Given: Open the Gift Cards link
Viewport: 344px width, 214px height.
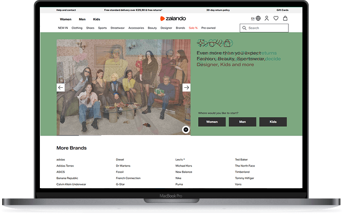Looking at the screenshot, I should point(282,10).
